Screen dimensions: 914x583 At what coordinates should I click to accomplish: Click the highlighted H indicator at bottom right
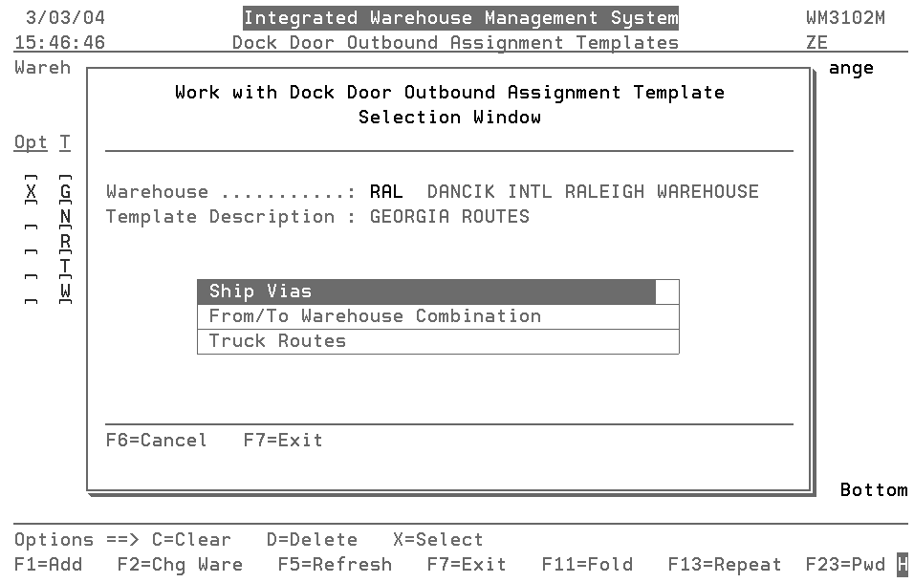click(x=902, y=565)
